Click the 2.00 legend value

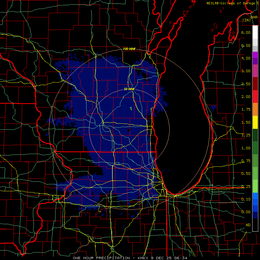[x=246, y=97]
